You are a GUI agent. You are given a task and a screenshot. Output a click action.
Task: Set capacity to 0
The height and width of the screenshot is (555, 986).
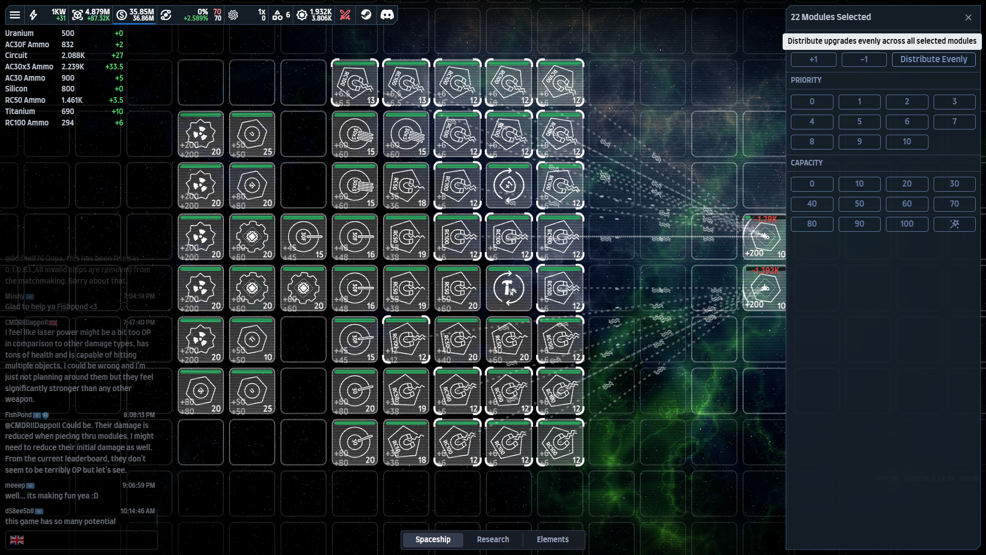(x=812, y=184)
